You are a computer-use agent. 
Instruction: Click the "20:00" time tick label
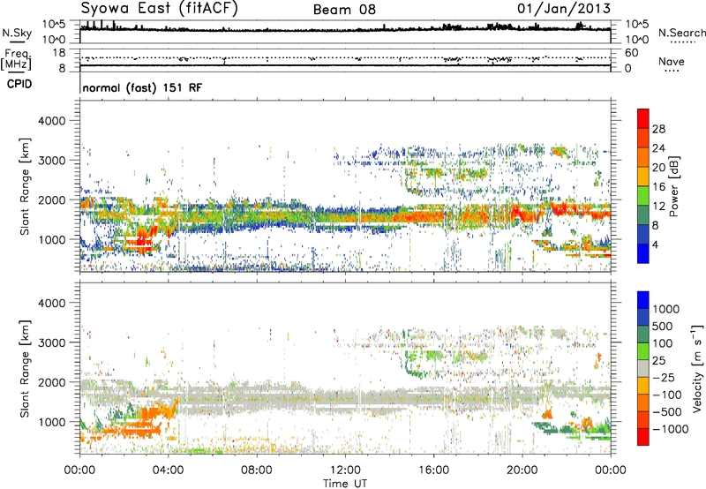coord(522,470)
